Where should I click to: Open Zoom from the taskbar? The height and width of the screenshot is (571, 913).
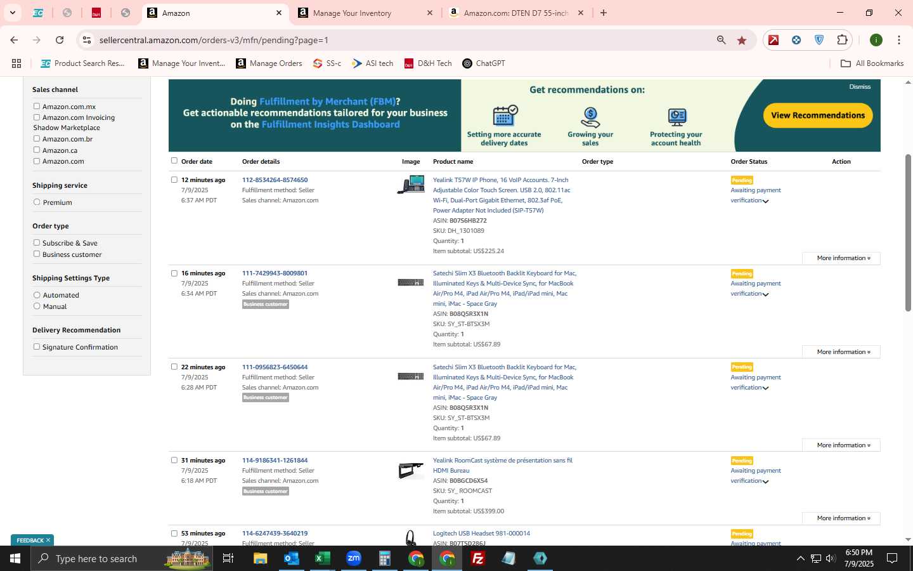click(x=354, y=558)
